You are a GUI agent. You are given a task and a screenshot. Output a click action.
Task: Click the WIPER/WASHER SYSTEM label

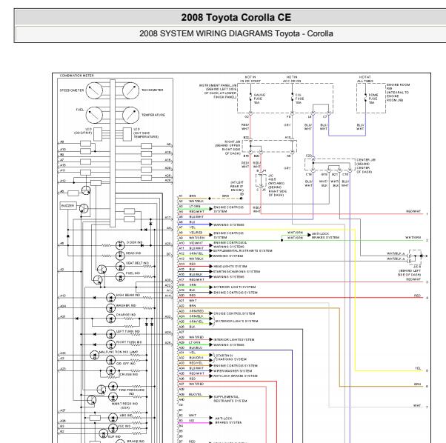(233, 371)
